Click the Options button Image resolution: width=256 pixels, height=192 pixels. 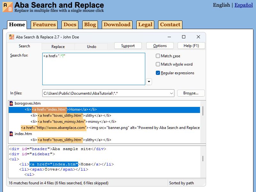point(160,45)
